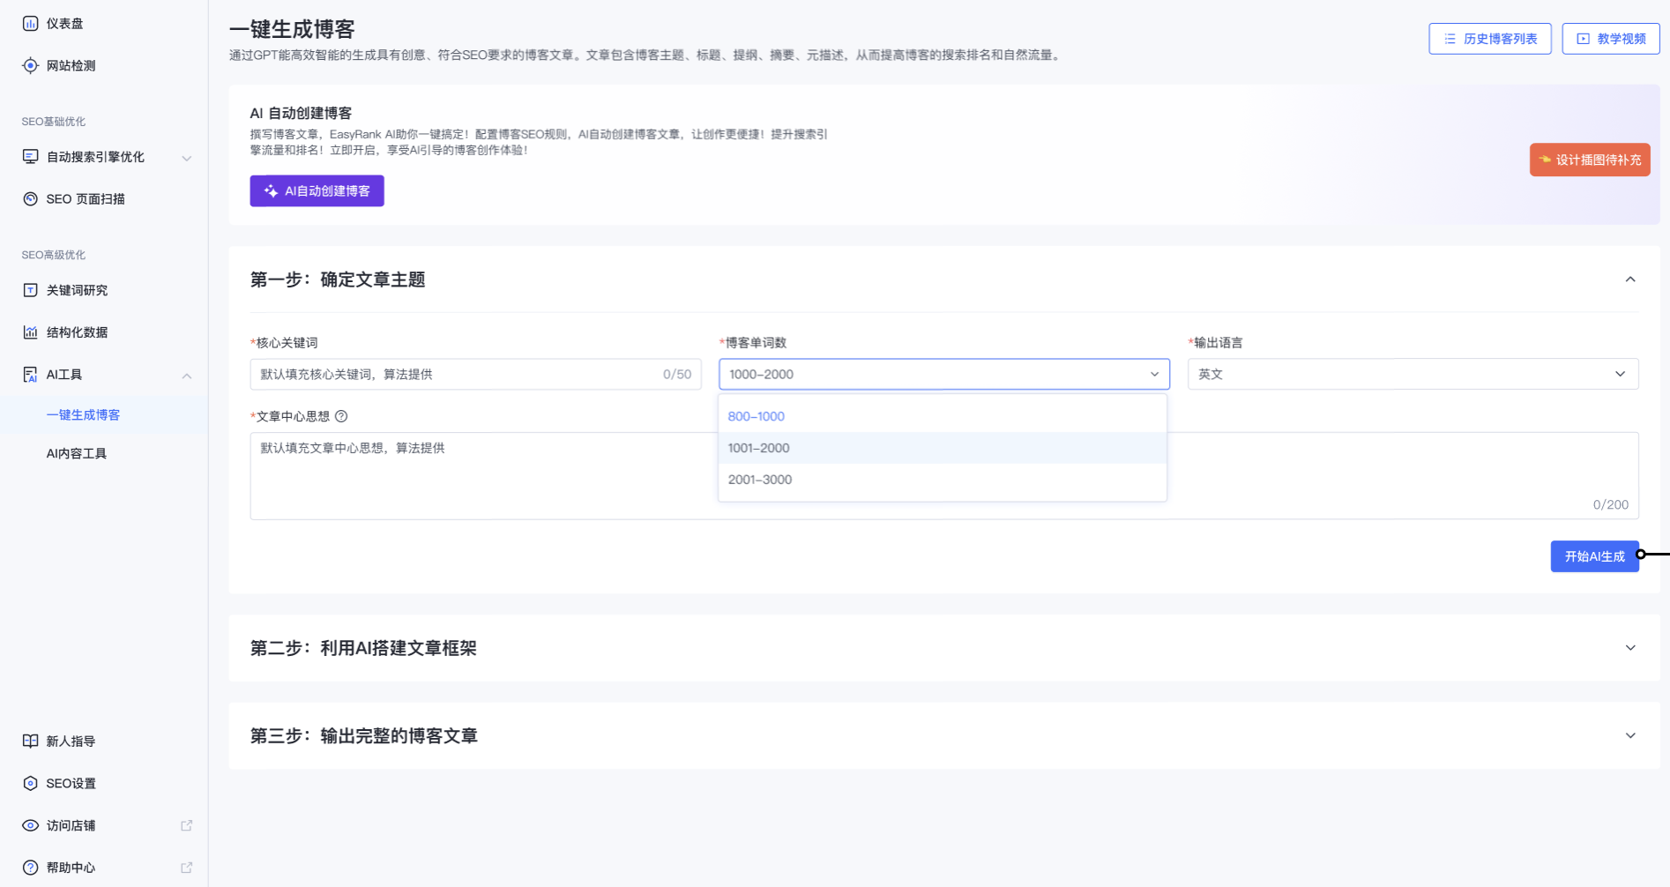Click external link icon next to 访问店铺
Image resolution: width=1670 pixels, height=887 pixels.
point(186,825)
